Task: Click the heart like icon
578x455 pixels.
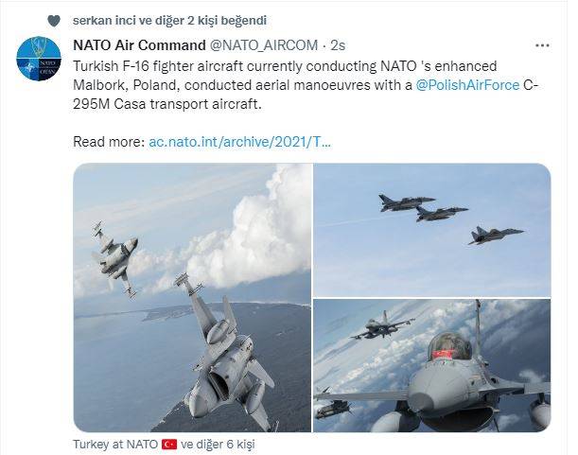Action: pyautogui.click(x=54, y=21)
